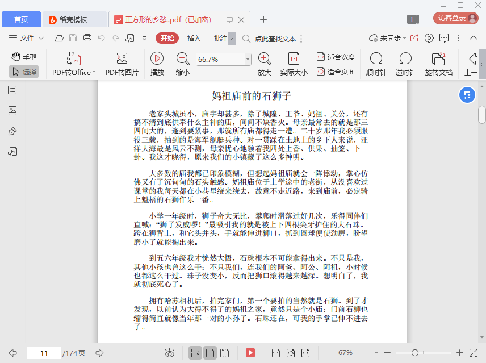Image resolution: width=486 pixels, height=363 pixels.
Task: Open the 文件 menu
Action: (22, 38)
